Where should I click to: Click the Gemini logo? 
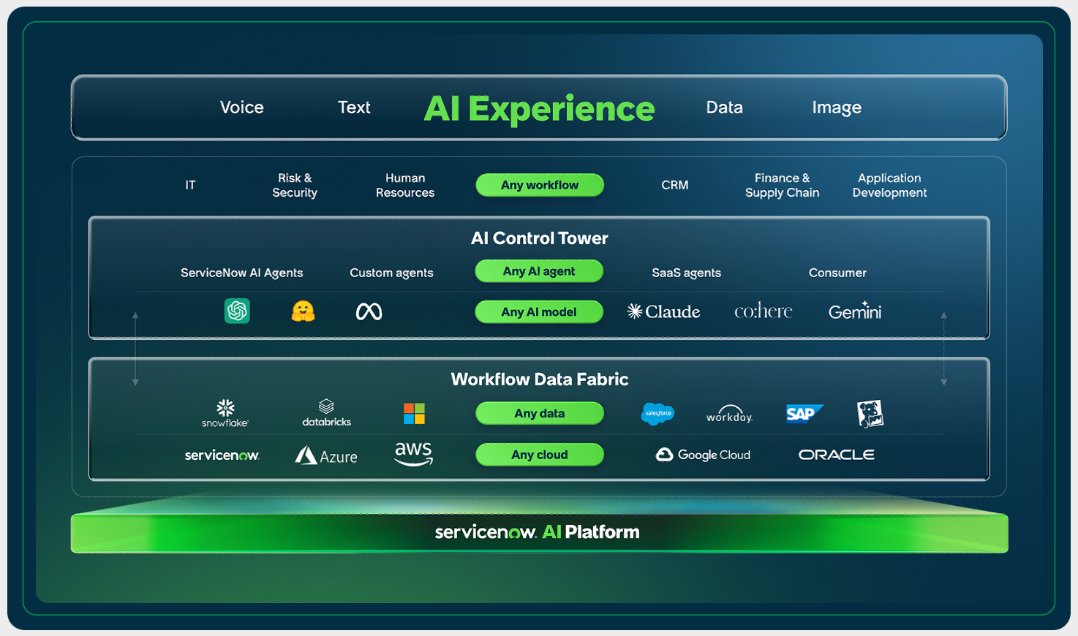point(854,311)
